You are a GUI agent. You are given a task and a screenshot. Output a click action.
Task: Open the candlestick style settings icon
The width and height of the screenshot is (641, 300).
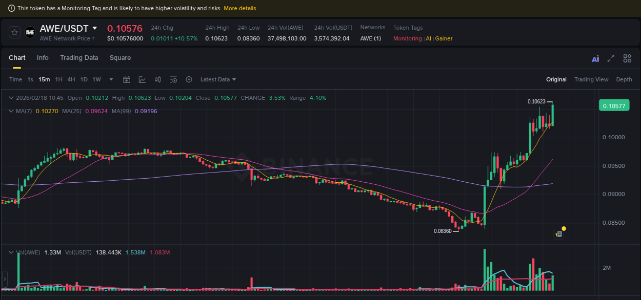[157, 79]
